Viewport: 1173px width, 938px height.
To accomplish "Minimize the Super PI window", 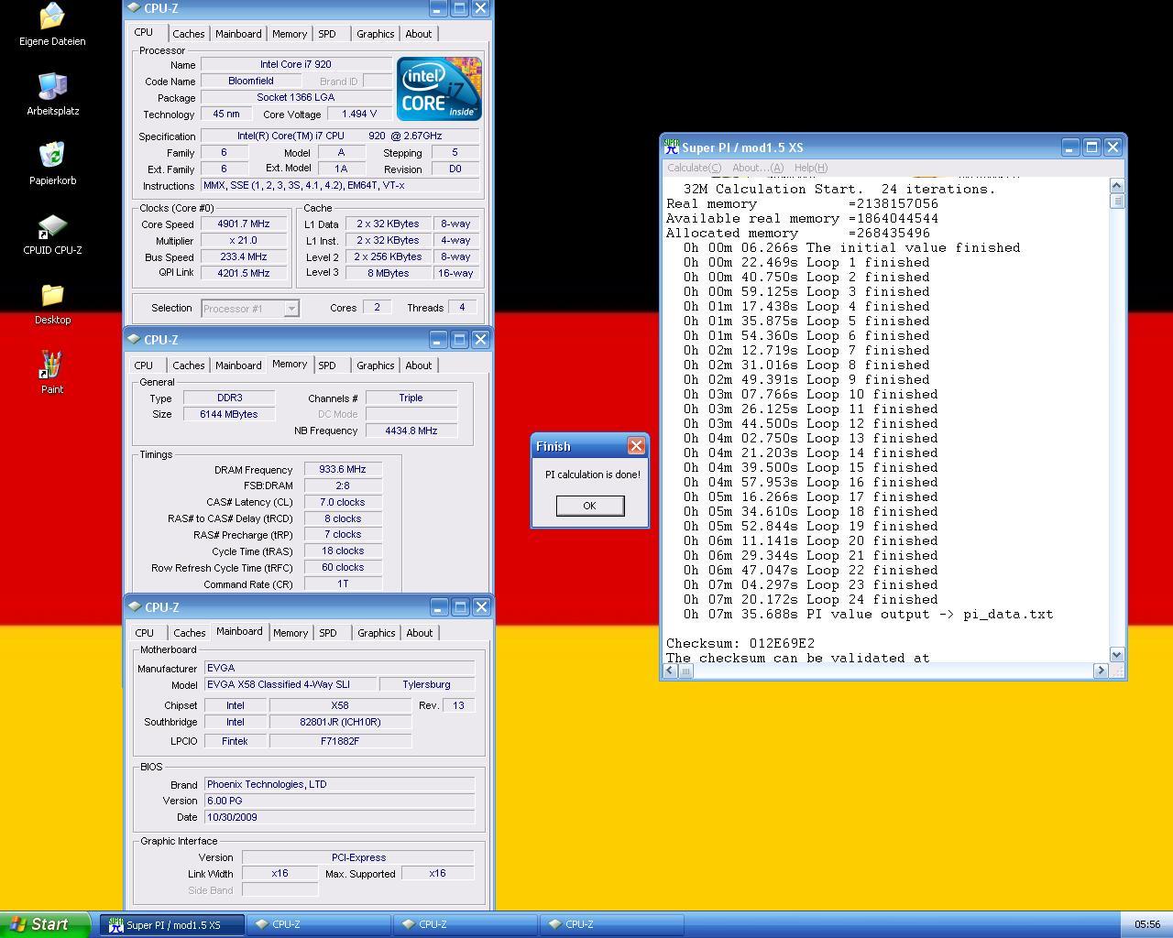I will (1070, 147).
